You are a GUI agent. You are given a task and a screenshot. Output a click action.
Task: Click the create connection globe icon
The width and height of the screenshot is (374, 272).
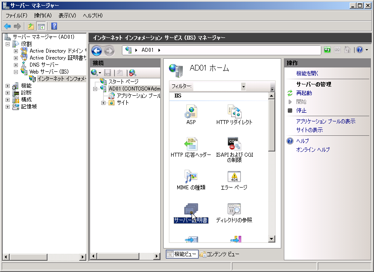point(94,73)
